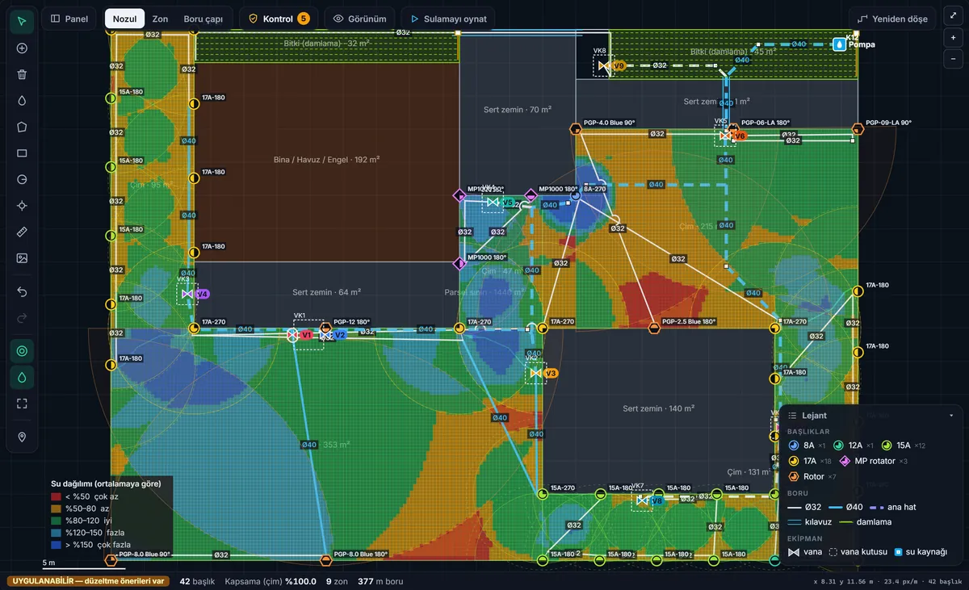The width and height of the screenshot is (969, 590).
Task: Click the dark blue '> %150 çok fazla' swatch
Action: pos(56,545)
